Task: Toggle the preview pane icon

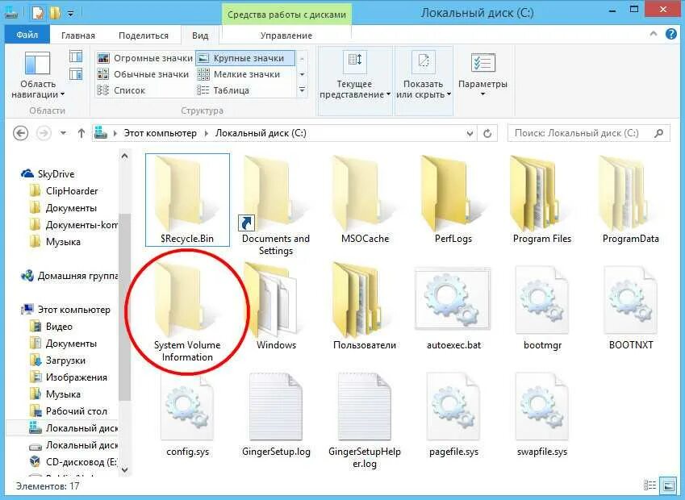Action: click(x=76, y=56)
